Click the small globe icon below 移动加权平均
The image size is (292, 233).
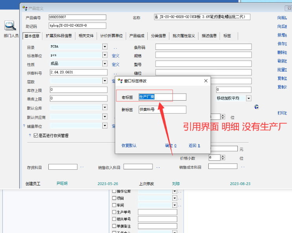click(x=256, y=106)
